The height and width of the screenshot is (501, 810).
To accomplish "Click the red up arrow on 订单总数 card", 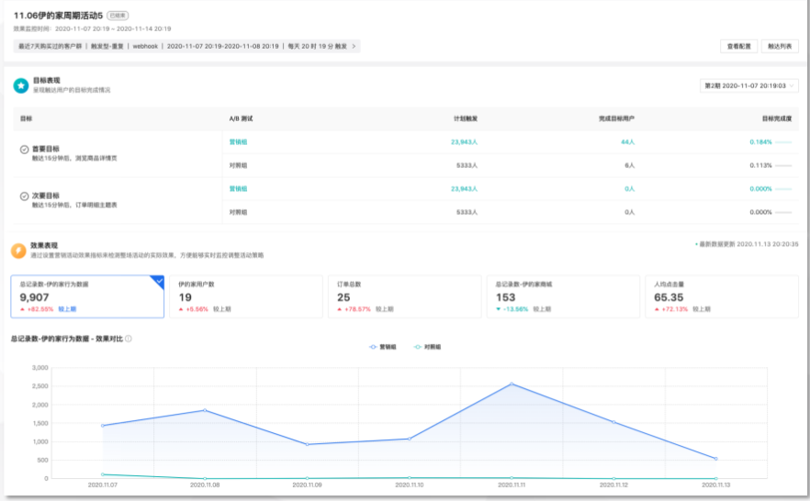I will pyautogui.click(x=340, y=309).
